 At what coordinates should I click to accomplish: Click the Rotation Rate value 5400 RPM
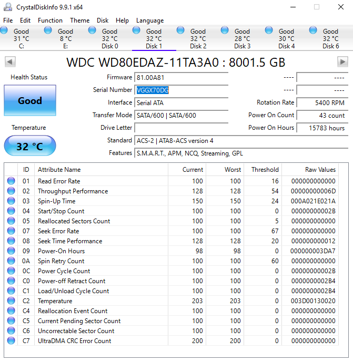coord(322,102)
